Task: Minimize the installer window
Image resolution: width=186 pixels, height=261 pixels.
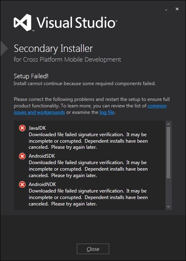Action: tap(166, 9)
